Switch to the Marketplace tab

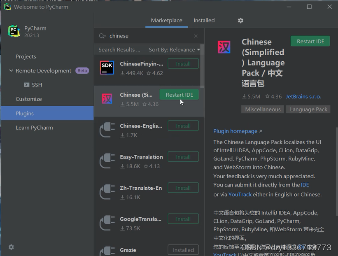166,21
